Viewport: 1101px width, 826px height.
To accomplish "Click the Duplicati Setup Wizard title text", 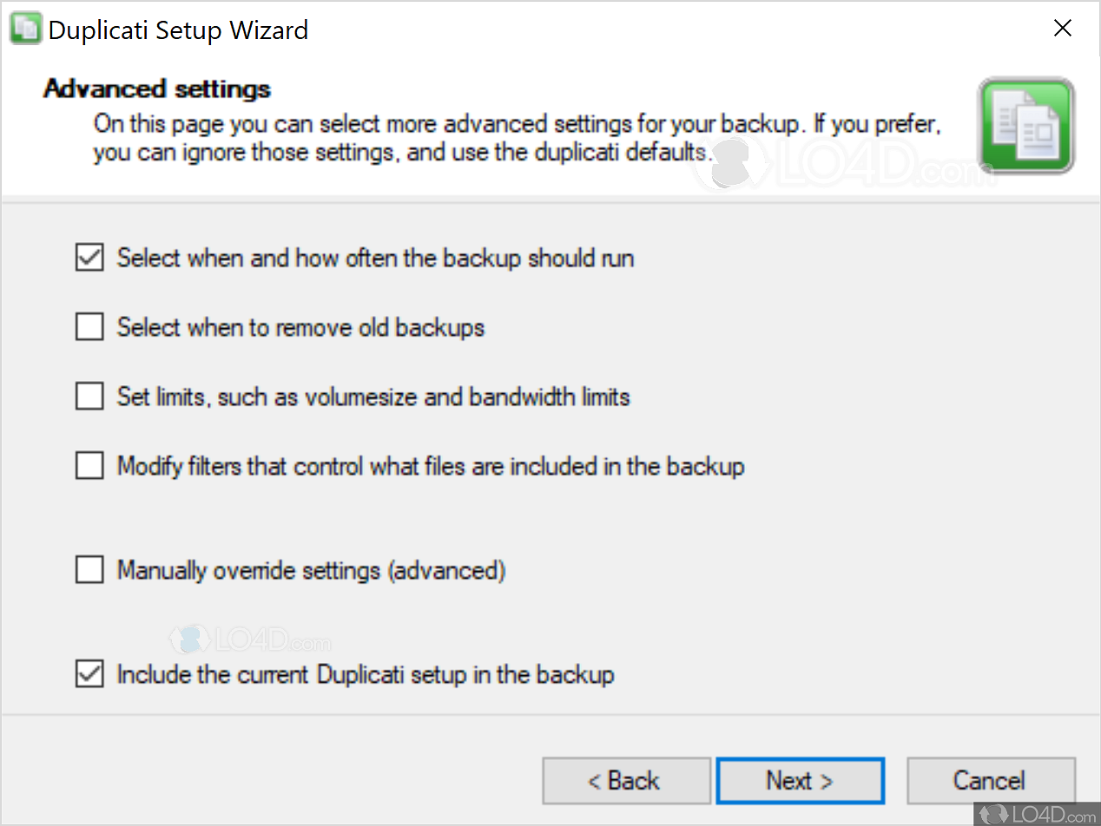I will [178, 30].
